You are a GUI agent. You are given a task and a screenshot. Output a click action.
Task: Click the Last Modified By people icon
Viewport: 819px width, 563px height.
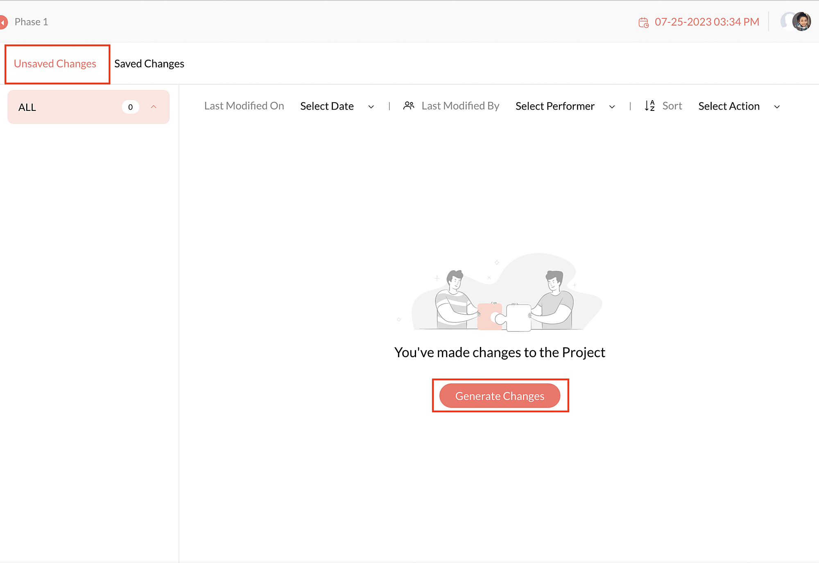[409, 106]
